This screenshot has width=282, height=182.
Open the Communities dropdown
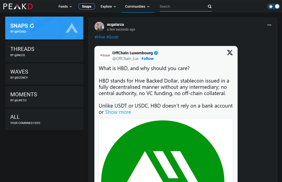click(x=137, y=7)
